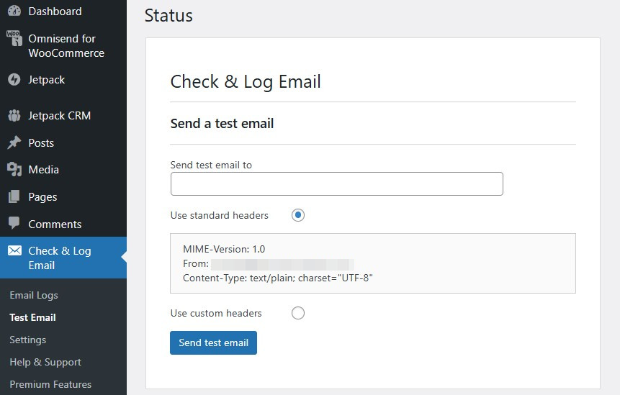Open the Media menu
Viewport: 620px width, 395px height.
pos(43,170)
